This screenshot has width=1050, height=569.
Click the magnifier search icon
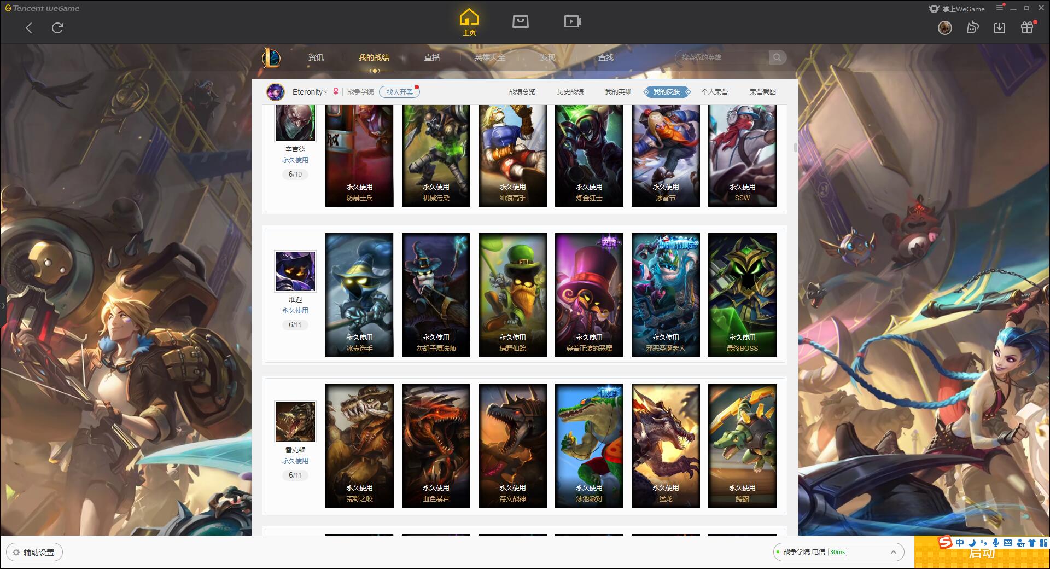click(x=777, y=57)
